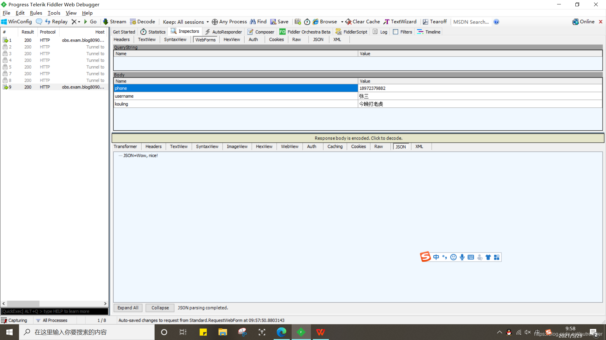Viewport: 606px width, 340px height.
Task: Click the 'Response body is encoded' bar
Action: click(x=358, y=138)
